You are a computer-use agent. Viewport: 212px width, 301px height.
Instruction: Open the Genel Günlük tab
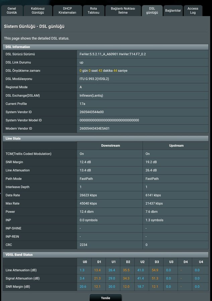12,10
